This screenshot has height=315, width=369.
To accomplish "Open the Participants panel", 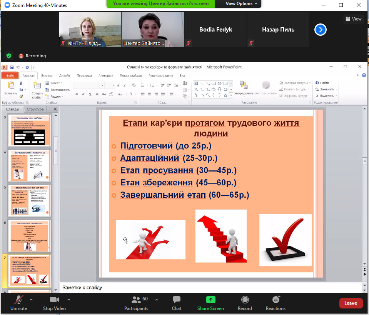I will pyautogui.click(x=136, y=300).
